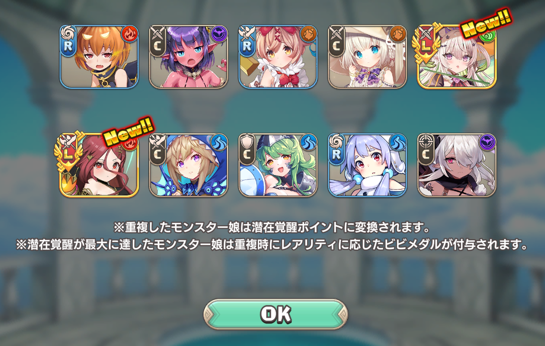Click earth element icon on red-bow card

(x=308, y=34)
